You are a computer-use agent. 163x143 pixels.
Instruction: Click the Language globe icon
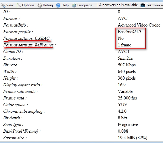pyautogui.click(x=74, y=5)
